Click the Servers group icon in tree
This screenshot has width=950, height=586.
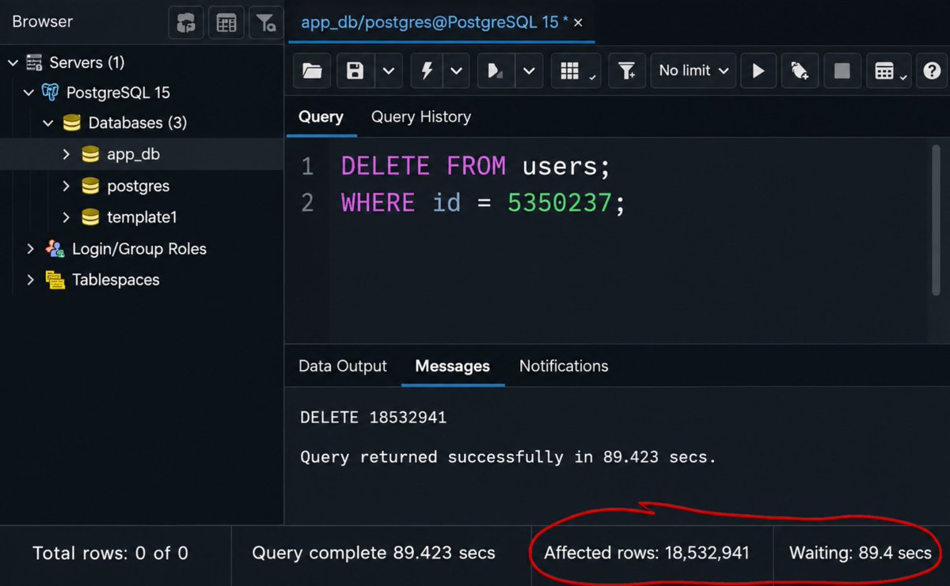pyautogui.click(x=34, y=62)
